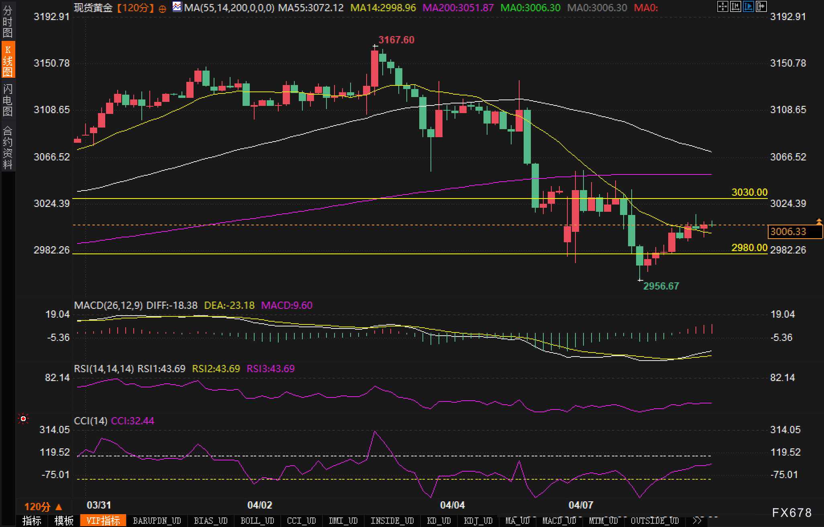The width and height of the screenshot is (824, 527).
Task: Toggle the blue-highlighted chart axis icon
Action: (748, 6)
